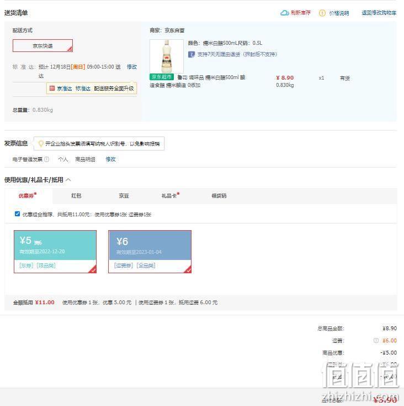The height and width of the screenshot is (406, 404).
Task: Click the info icon beside 电子普通发票
Action: pos(47,159)
